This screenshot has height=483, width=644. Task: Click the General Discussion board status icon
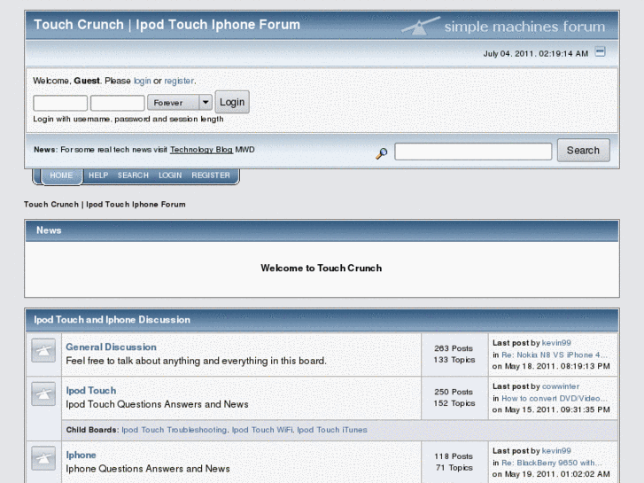coord(43,350)
